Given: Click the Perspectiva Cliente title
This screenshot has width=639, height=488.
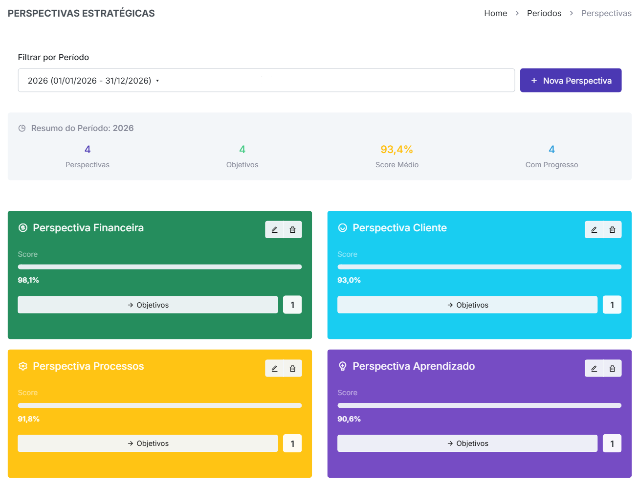Looking at the screenshot, I should (400, 228).
